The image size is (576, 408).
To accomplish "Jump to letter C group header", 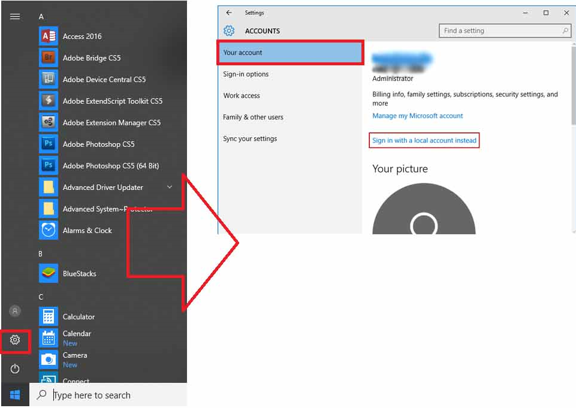I will (x=41, y=297).
